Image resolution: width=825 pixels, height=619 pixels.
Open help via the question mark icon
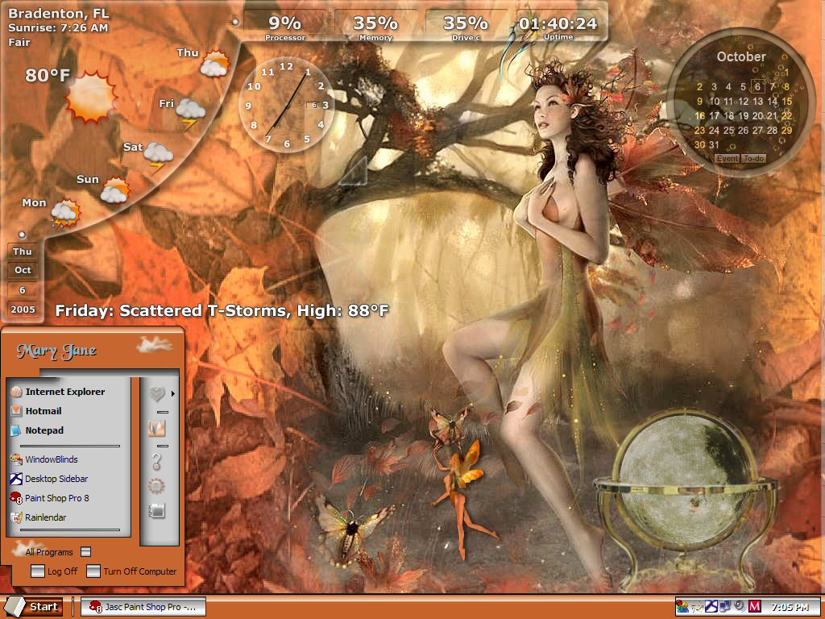tap(156, 461)
